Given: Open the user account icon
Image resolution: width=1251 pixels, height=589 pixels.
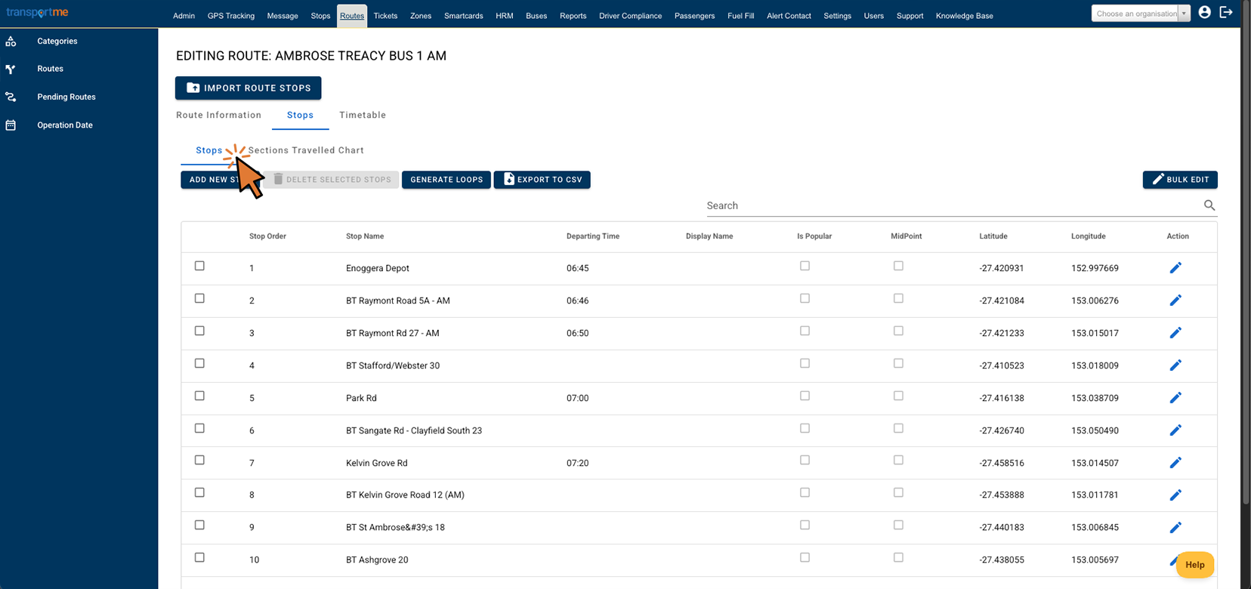Looking at the screenshot, I should pyautogui.click(x=1205, y=12).
